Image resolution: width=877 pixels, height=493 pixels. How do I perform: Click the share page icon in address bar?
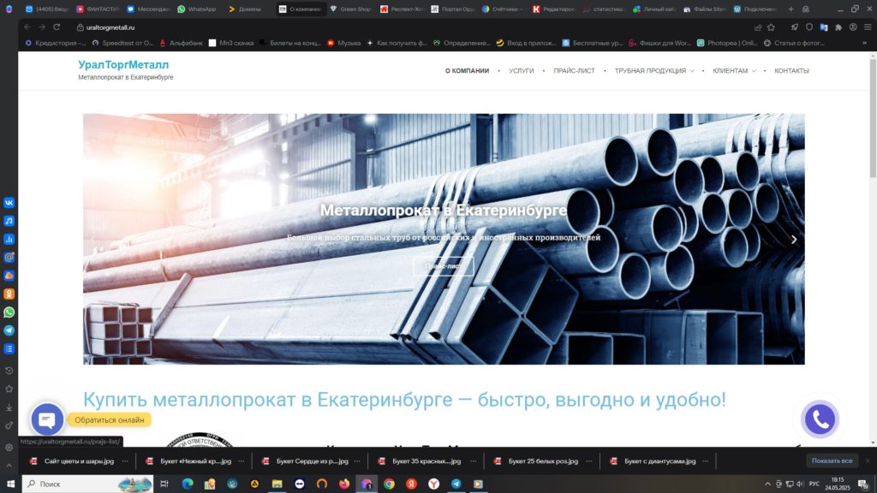click(x=758, y=27)
